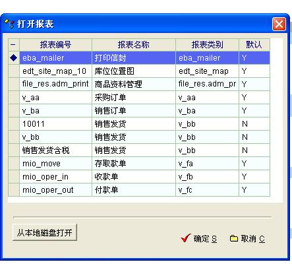This screenshot has height=264, width=292.
Task: Click the dialog title-bar app icon
Action: pyautogui.click(x=9, y=24)
